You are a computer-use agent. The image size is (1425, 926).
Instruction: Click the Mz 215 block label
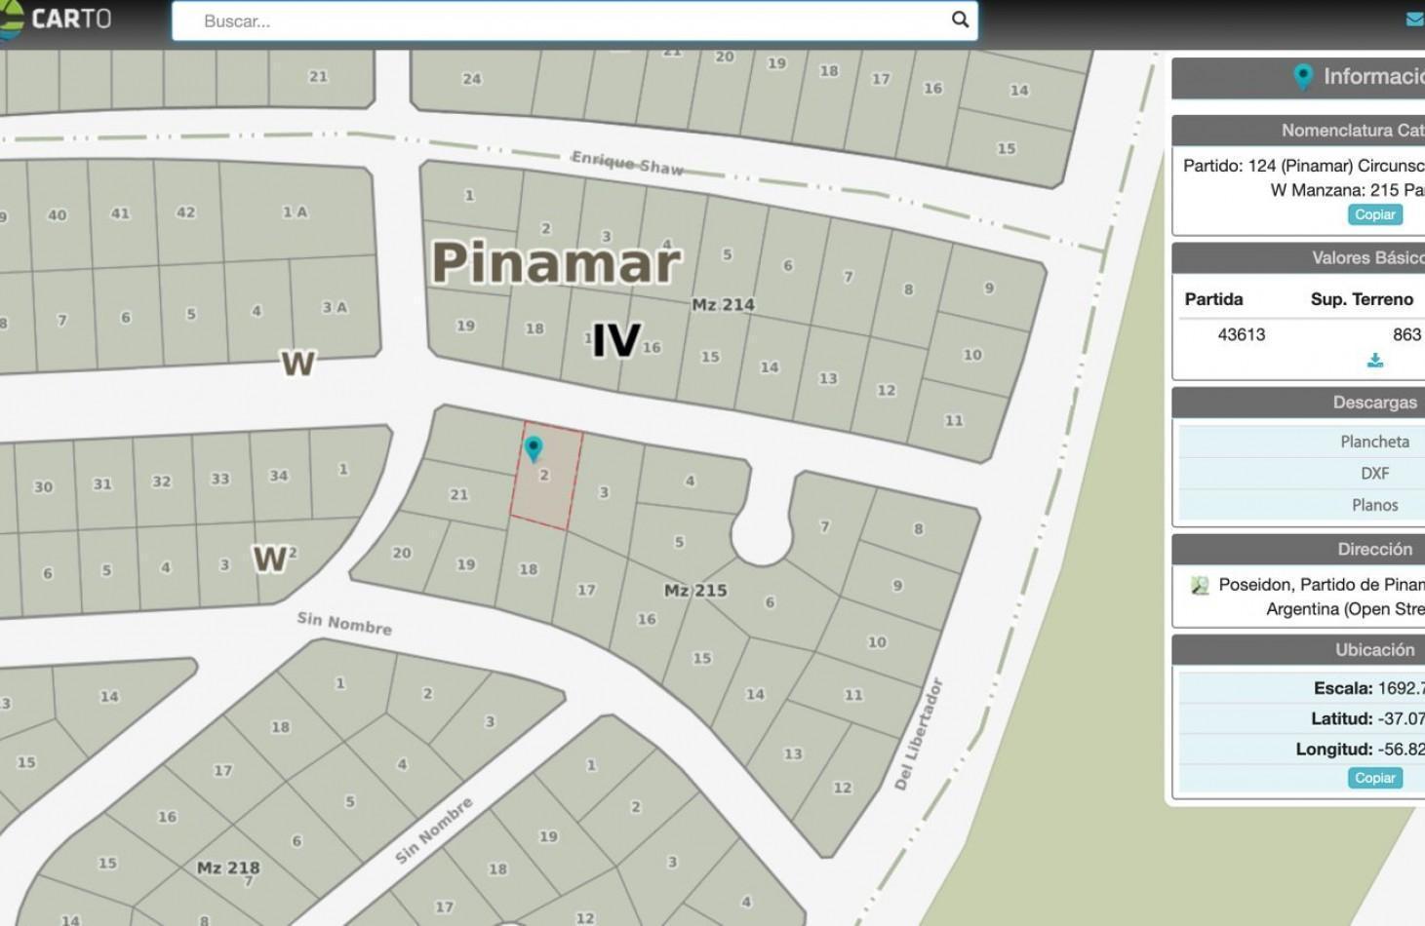click(x=694, y=590)
